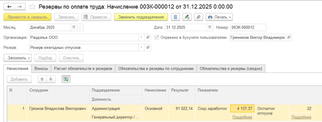Select Остаток отпуска value 22
This screenshot has height=122, width=322.
(x=302, y=109)
